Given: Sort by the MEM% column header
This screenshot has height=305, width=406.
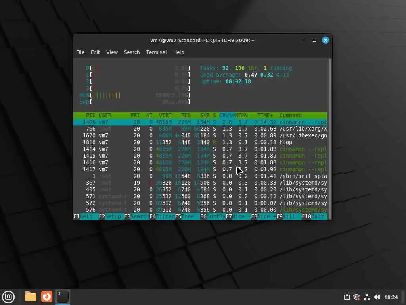Looking at the screenshot, I should (241, 116).
